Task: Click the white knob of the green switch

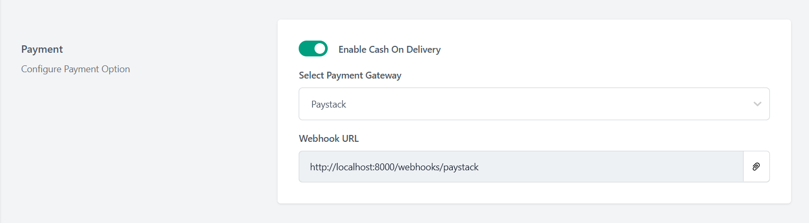Action: click(319, 49)
